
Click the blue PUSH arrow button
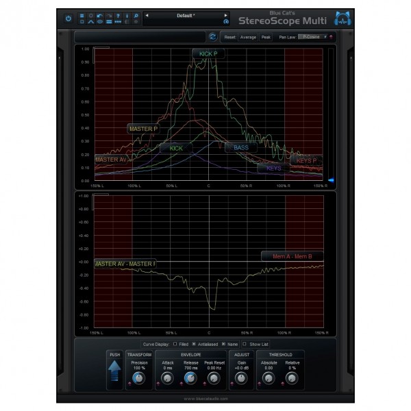coord(114,371)
